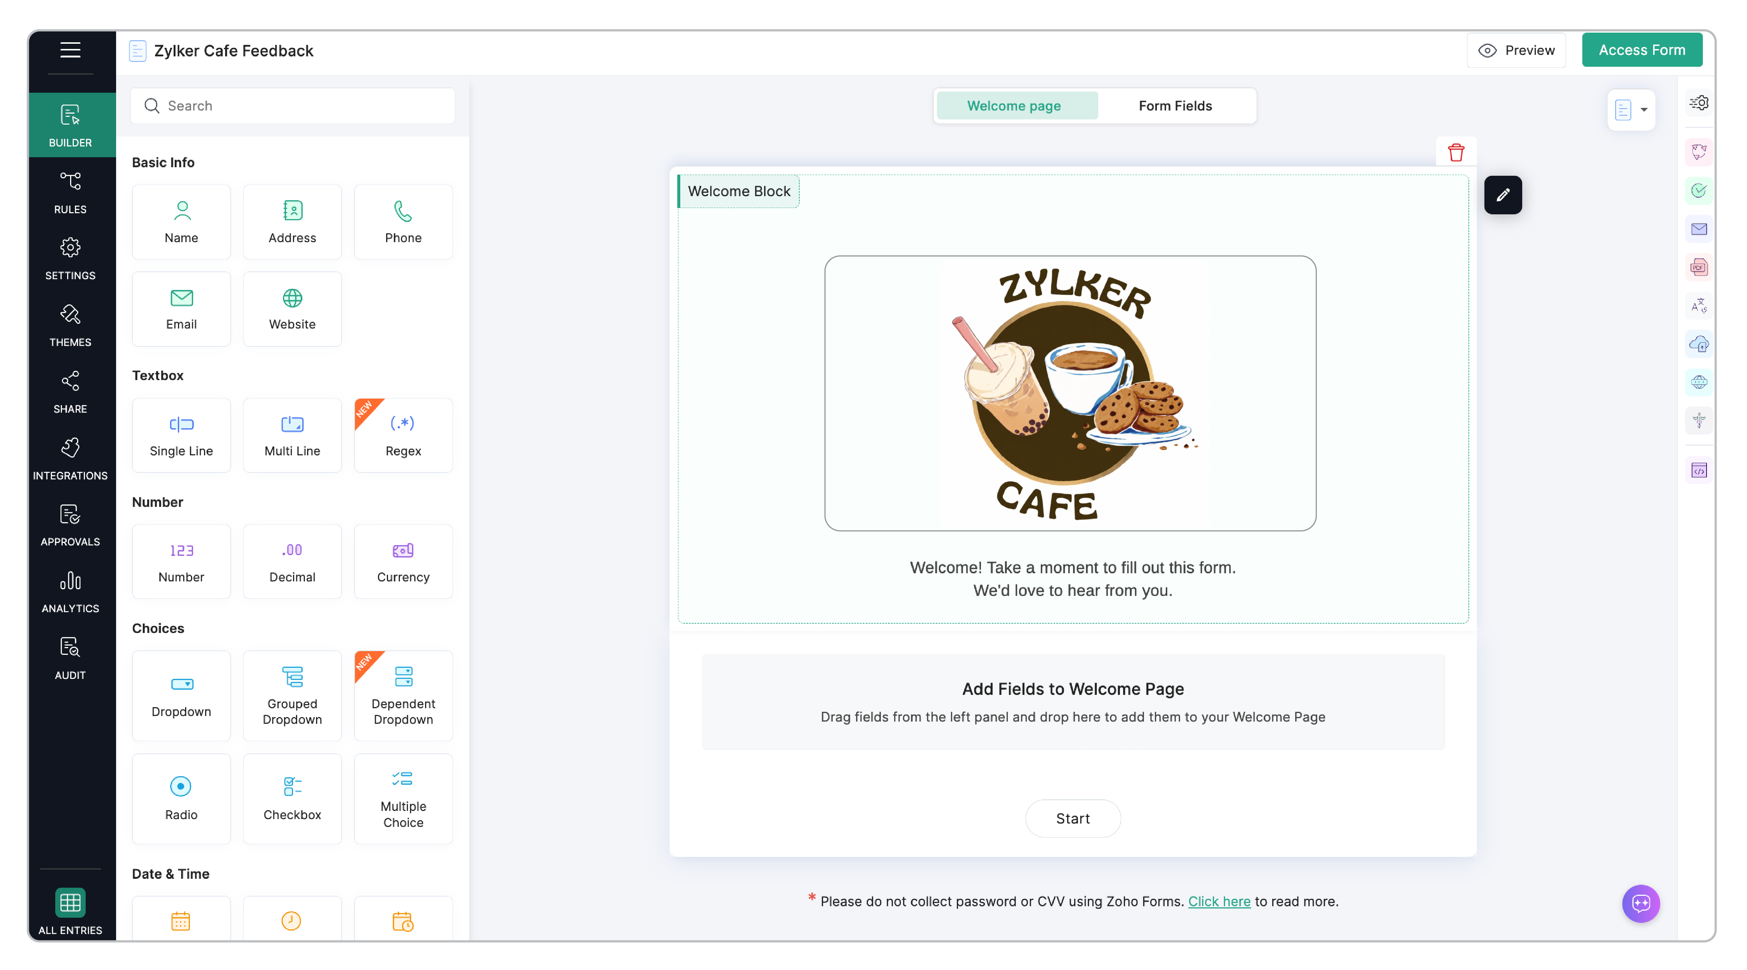Screen dimensions: 1747x970
Task: Follow the Click here link
Action: (x=1219, y=901)
